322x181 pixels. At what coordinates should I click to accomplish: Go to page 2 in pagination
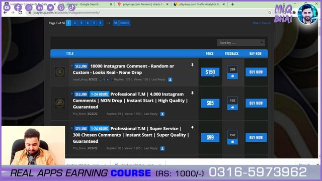point(75,23)
